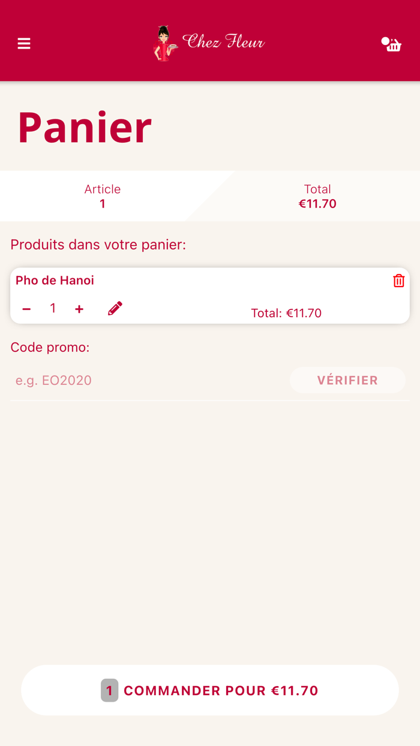
Task: Click the Produits dans votre panier heading
Action: [97, 245]
